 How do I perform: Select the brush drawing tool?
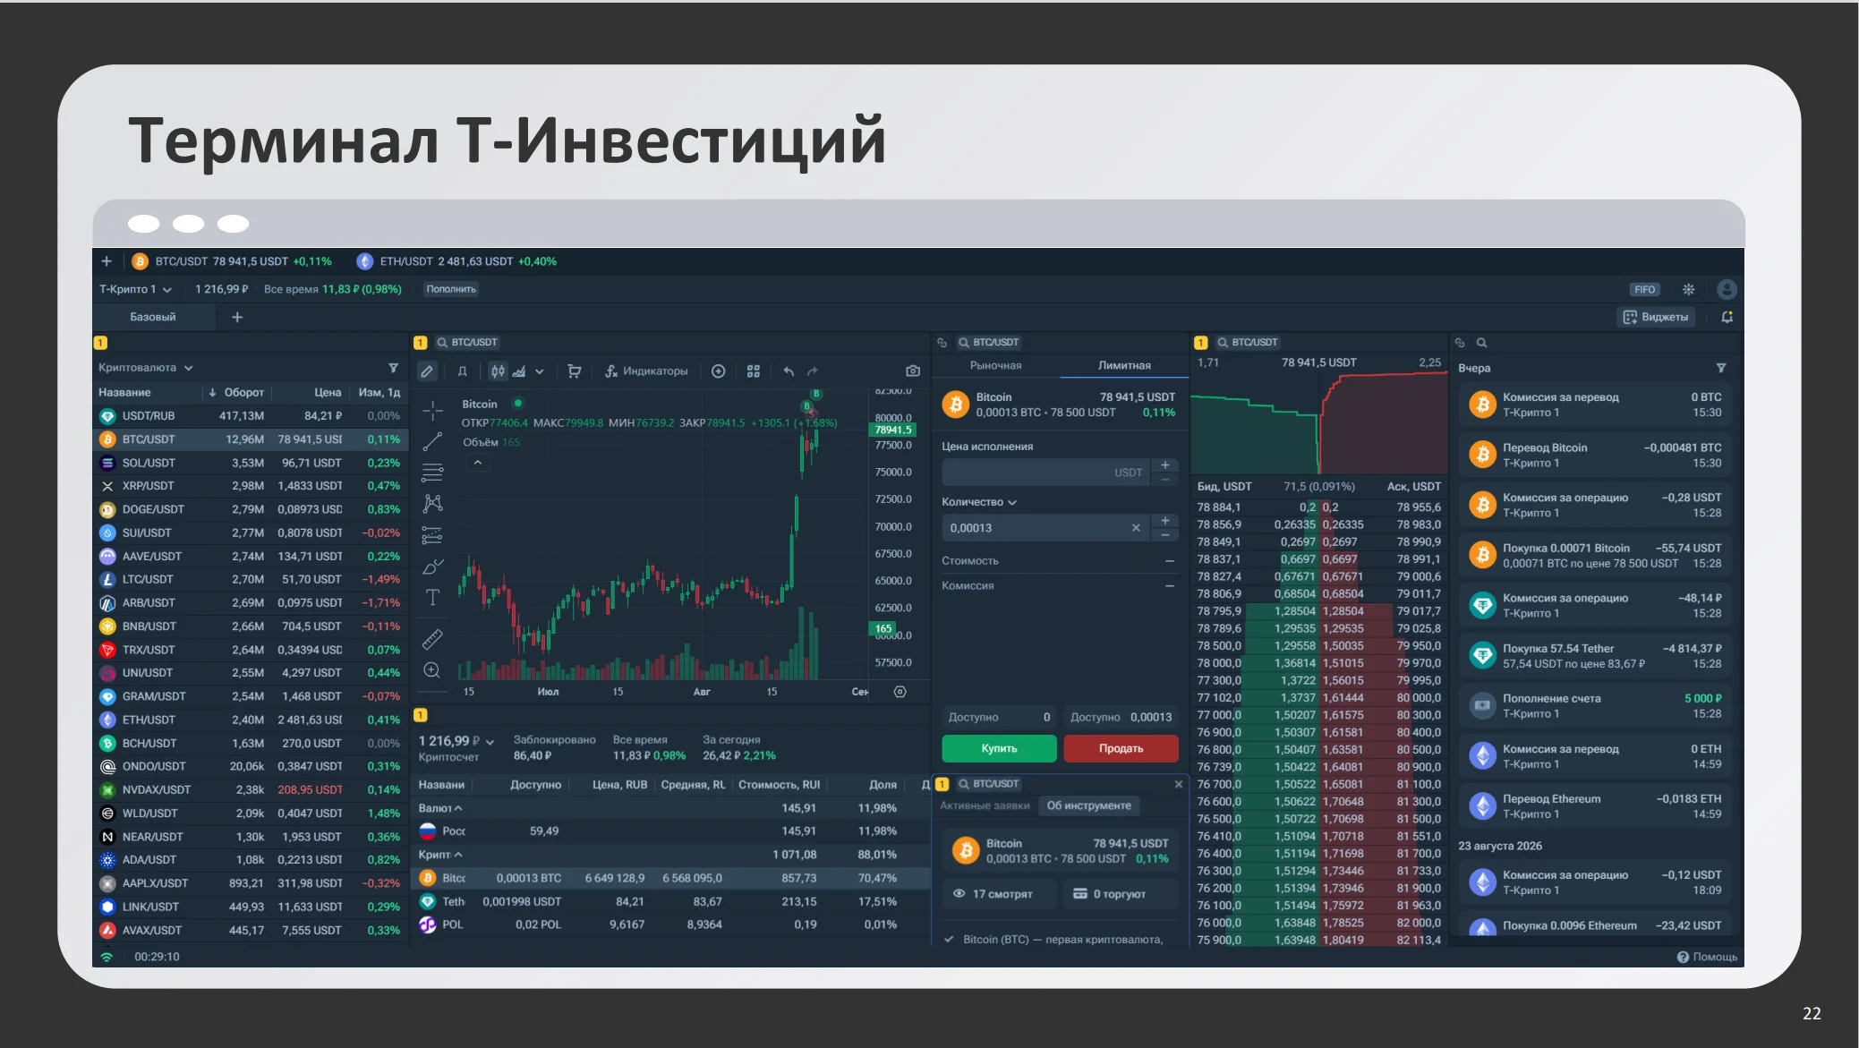(x=432, y=567)
